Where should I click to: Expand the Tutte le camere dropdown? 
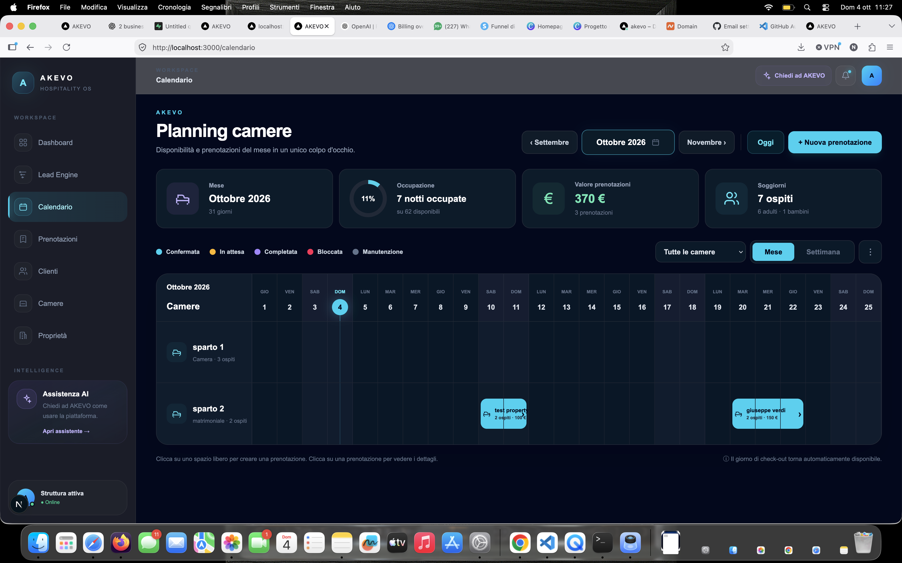[700, 252]
